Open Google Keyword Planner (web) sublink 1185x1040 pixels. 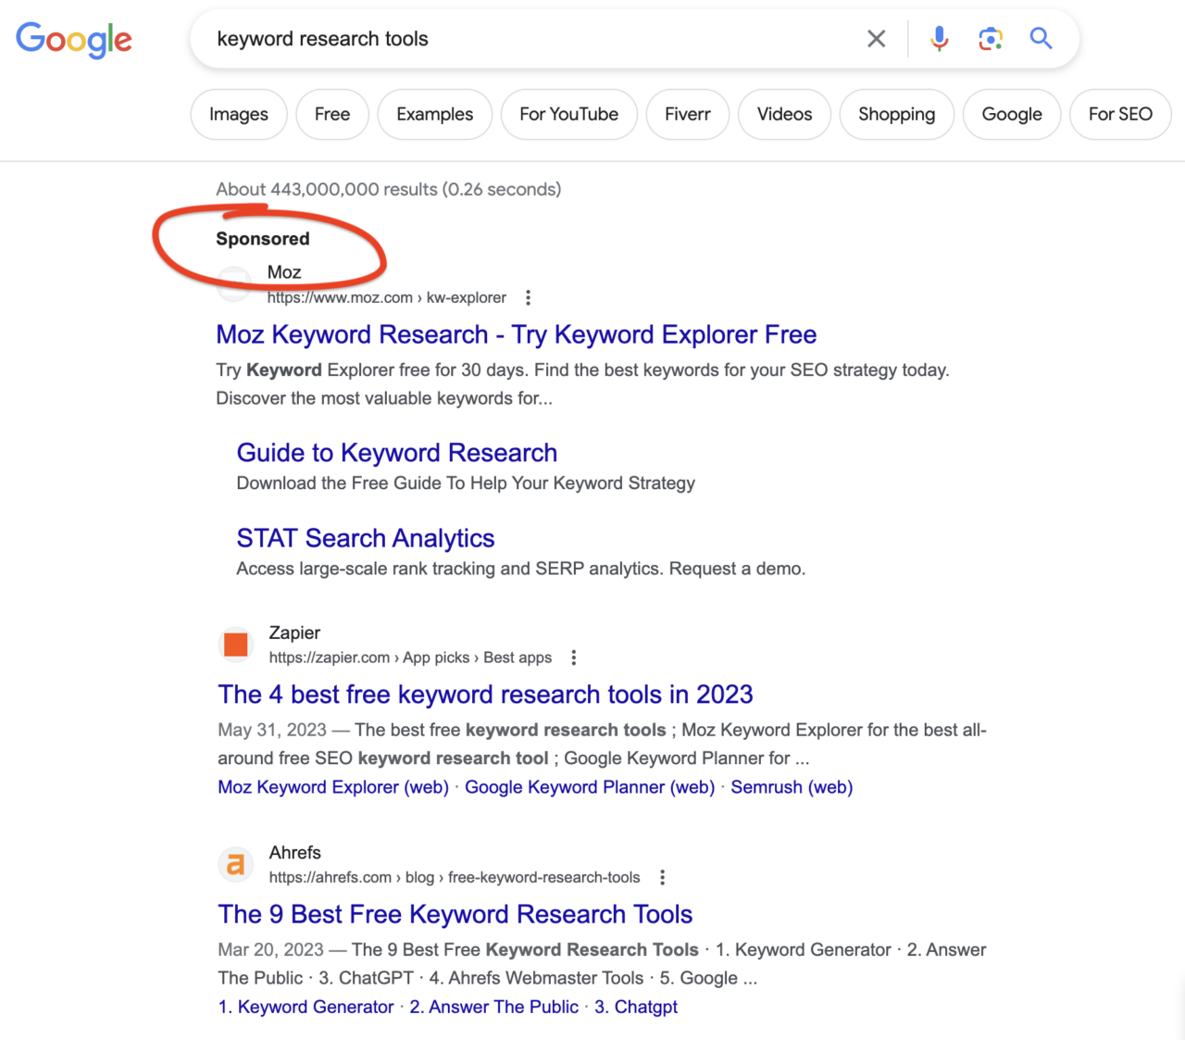click(x=590, y=787)
